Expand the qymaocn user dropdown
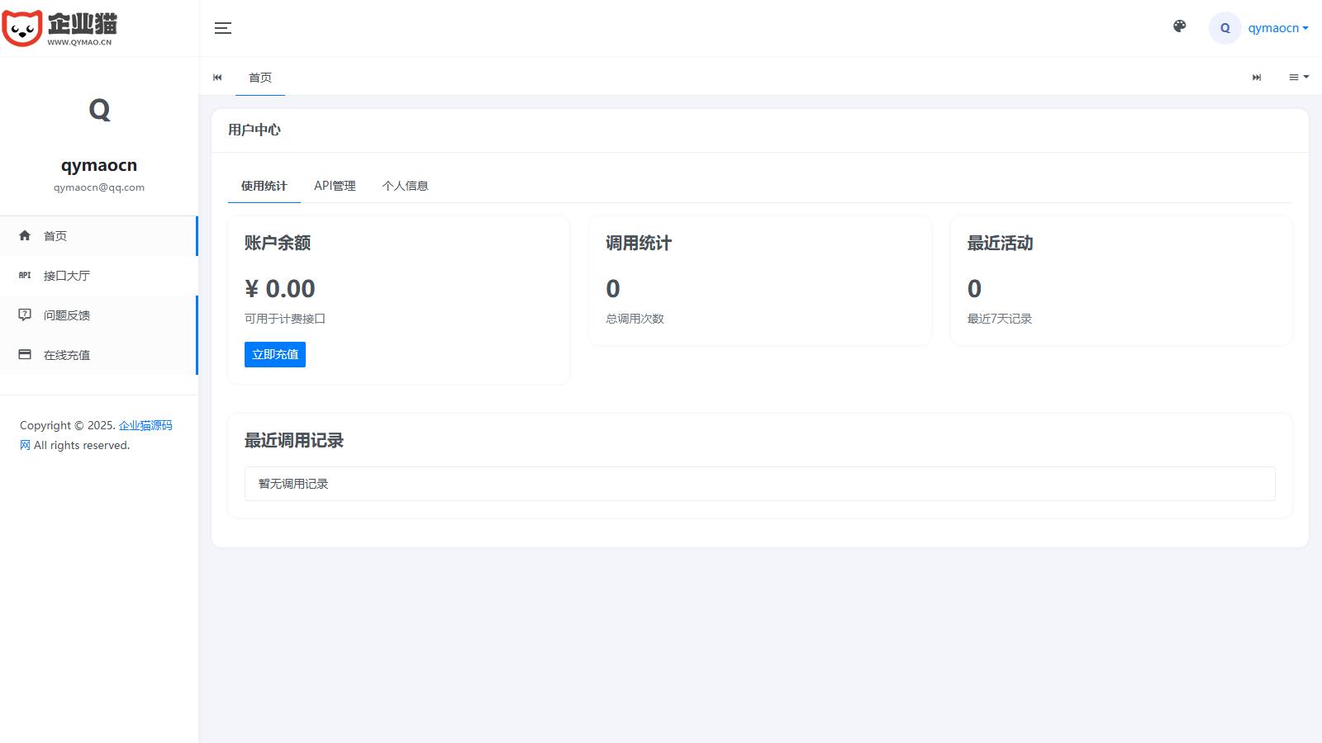The height and width of the screenshot is (743, 1322). [1277, 28]
